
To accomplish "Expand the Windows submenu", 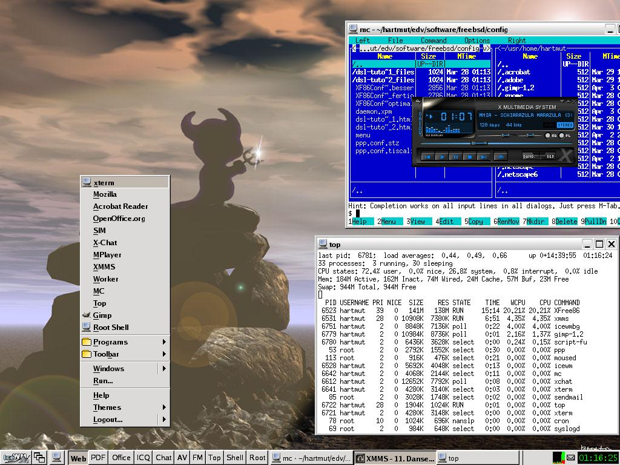I will [x=125, y=369].
